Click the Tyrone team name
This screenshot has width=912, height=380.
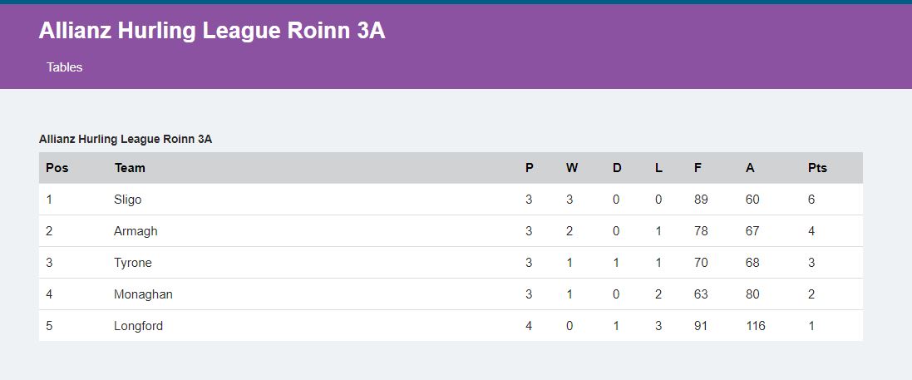point(133,263)
